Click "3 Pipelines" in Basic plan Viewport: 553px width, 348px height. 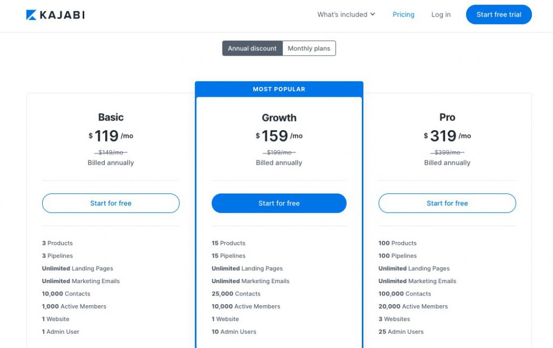pyautogui.click(x=57, y=256)
